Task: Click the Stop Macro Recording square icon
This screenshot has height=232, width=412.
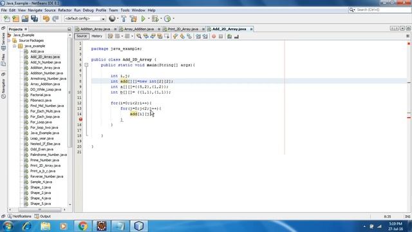Action: (x=221, y=36)
